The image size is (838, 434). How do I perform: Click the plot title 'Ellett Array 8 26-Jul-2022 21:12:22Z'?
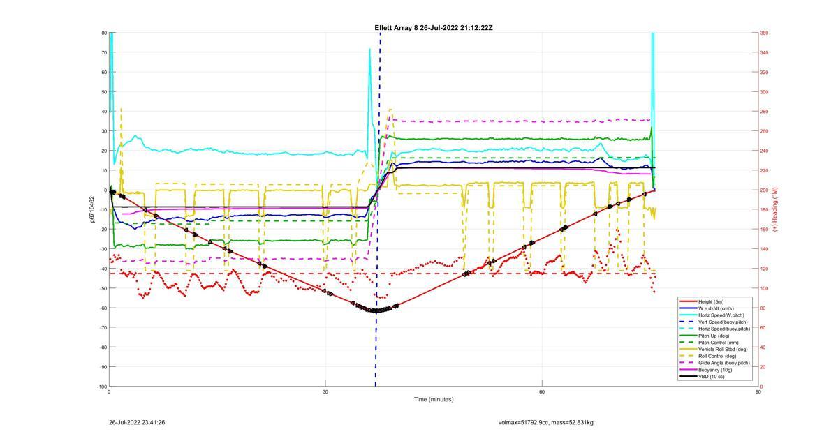[x=433, y=28]
